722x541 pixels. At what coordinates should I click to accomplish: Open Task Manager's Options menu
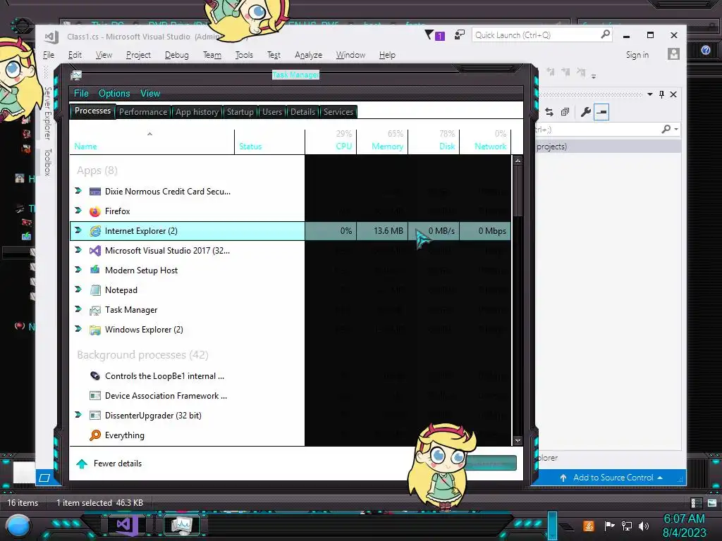(114, 94)
